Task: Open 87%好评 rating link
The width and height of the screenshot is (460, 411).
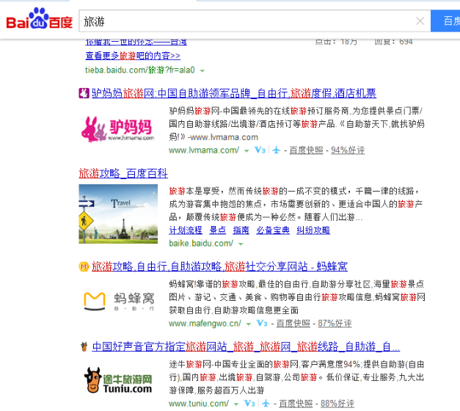Action: tap(335, 324)
